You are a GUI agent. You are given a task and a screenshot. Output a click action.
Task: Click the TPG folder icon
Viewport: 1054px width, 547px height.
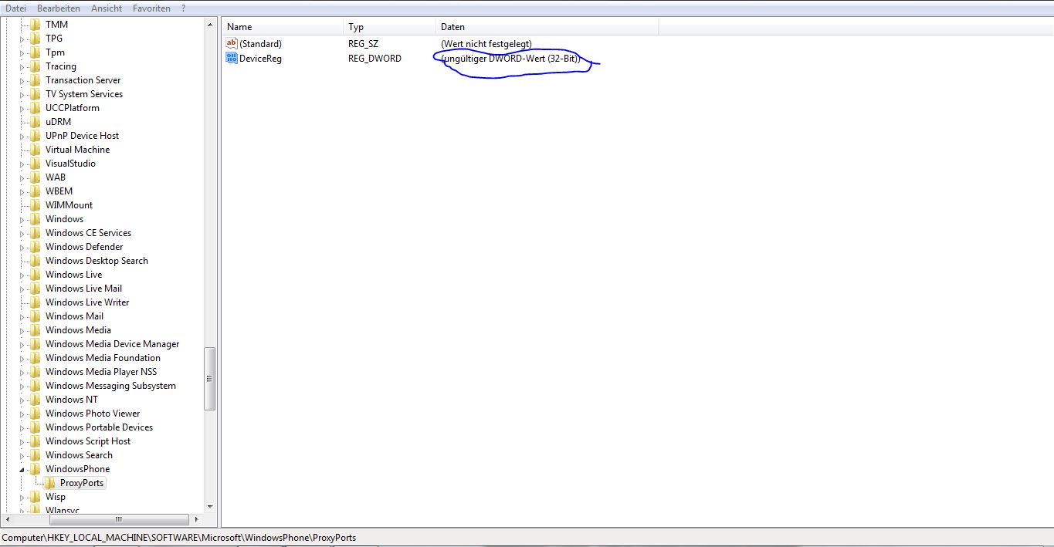click(x=36, y=39)
